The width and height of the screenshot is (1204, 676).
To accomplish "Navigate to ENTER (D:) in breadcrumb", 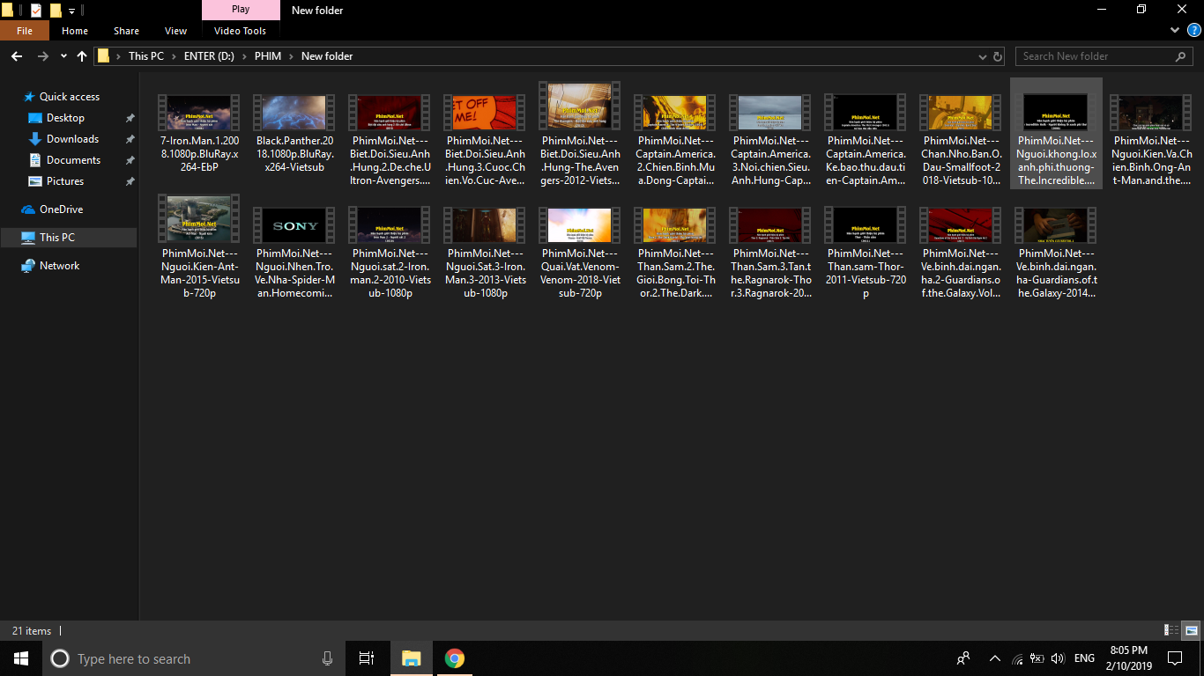I will point(208,56).
